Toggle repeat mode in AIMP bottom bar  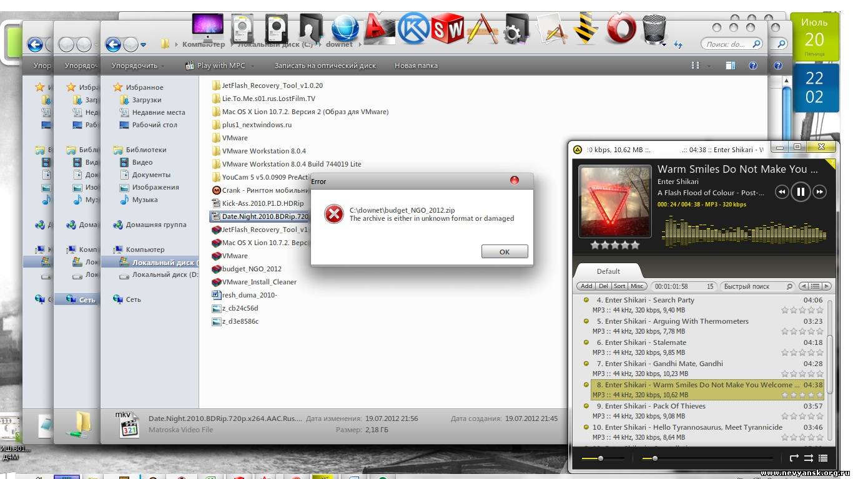coord(794,458)
